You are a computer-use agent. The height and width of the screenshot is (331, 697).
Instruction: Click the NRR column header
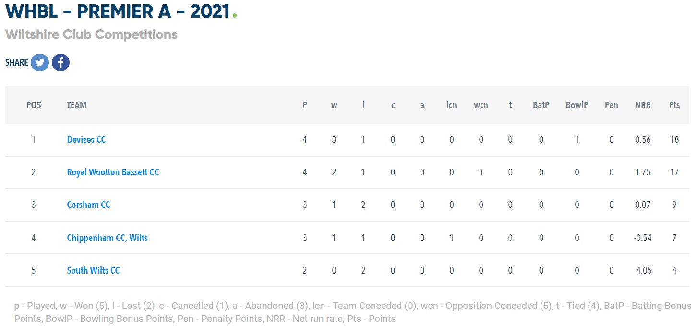click(x=643, y=105)
